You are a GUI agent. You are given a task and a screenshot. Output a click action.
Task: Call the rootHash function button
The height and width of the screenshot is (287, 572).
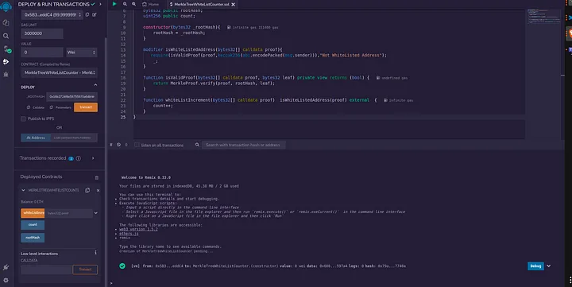33,238
